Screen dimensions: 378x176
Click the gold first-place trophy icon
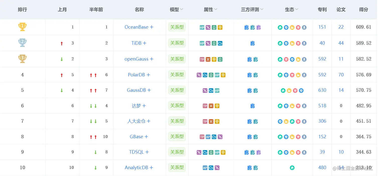22,27
